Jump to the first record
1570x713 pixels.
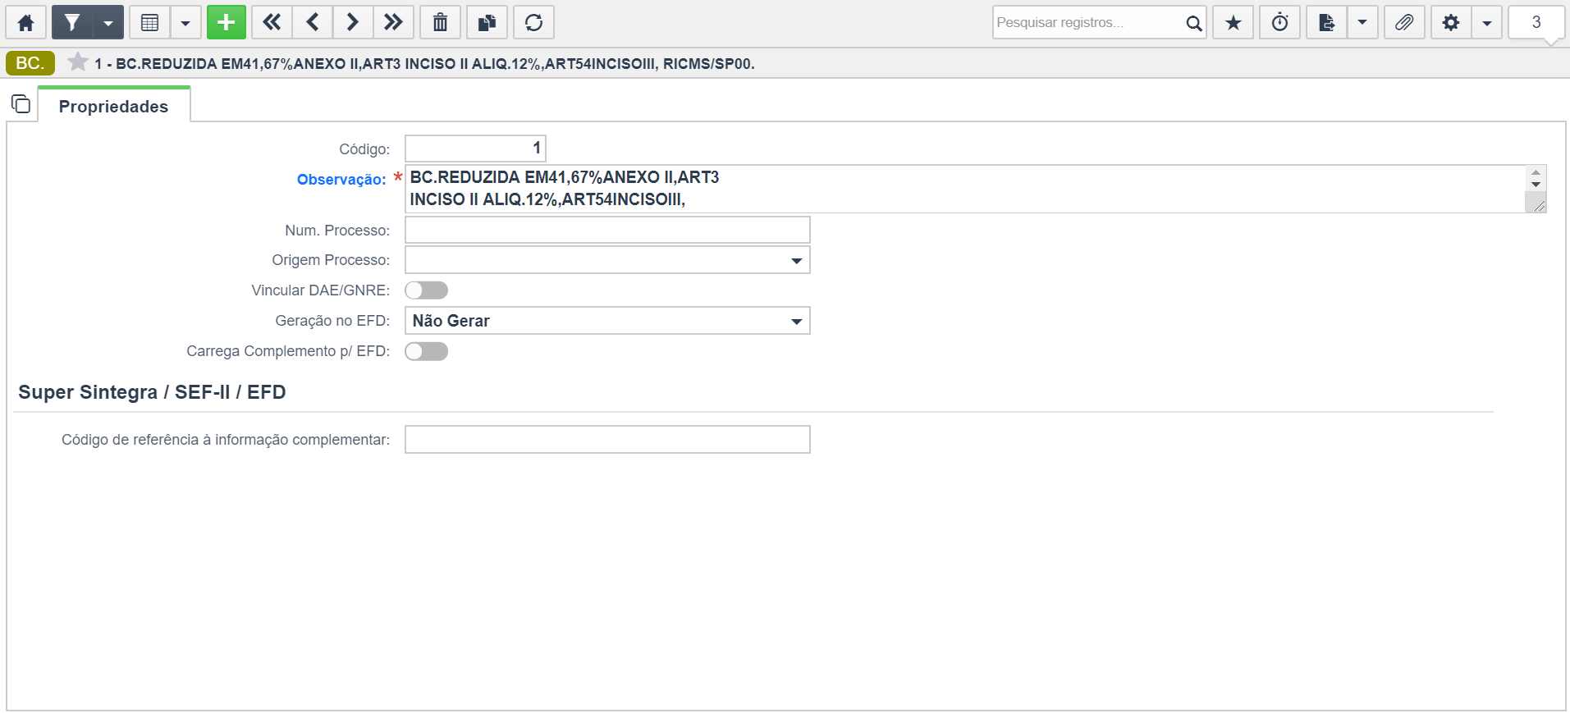(x=272, y=22)
